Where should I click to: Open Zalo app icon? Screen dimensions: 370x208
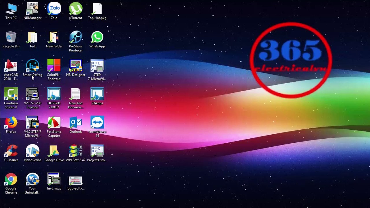(x=54, y=11)
